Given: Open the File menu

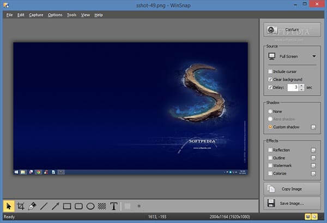Looking at the screenshot, I should 9,15.
